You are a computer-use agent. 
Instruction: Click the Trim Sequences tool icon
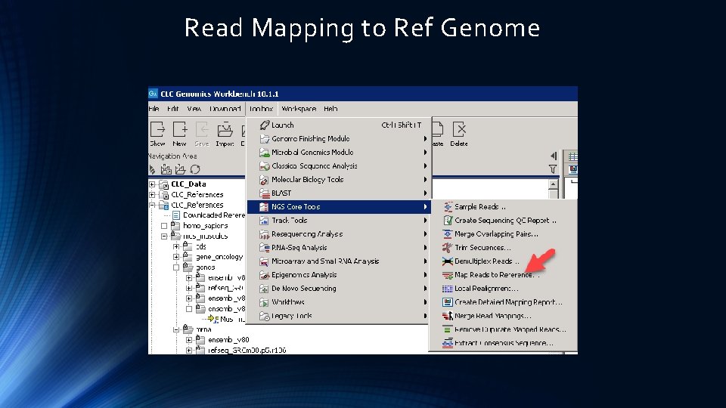click(x=447, y=248)
